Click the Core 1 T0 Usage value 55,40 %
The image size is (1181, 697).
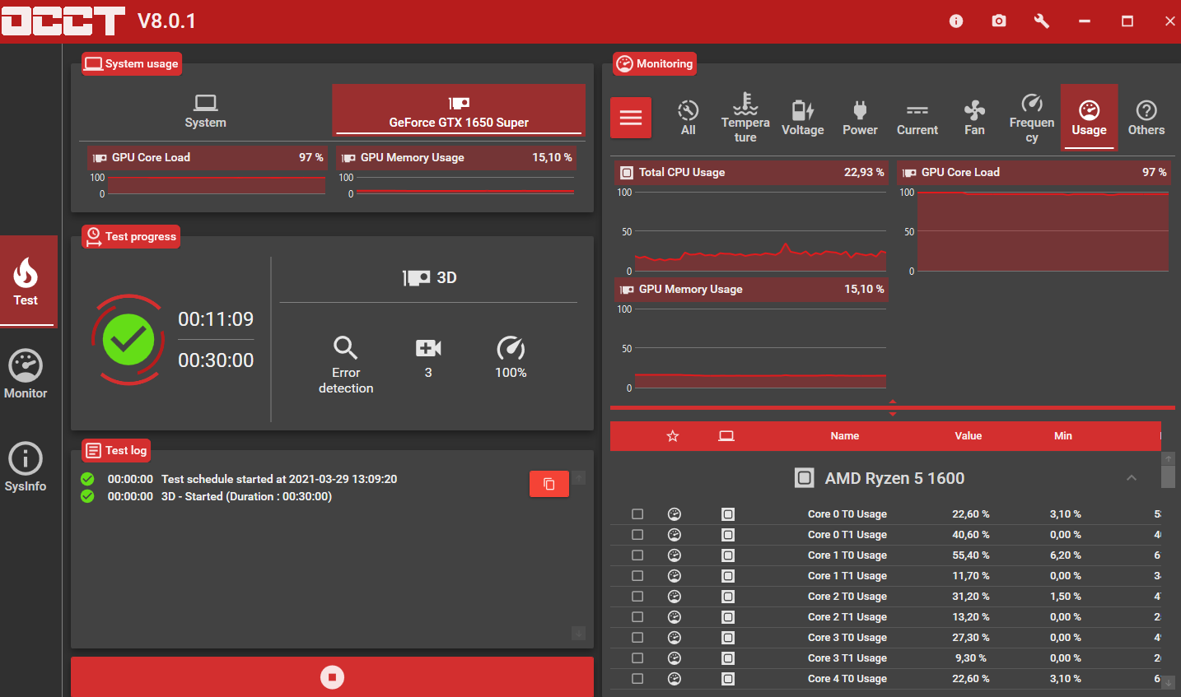(x=971, y=555)
